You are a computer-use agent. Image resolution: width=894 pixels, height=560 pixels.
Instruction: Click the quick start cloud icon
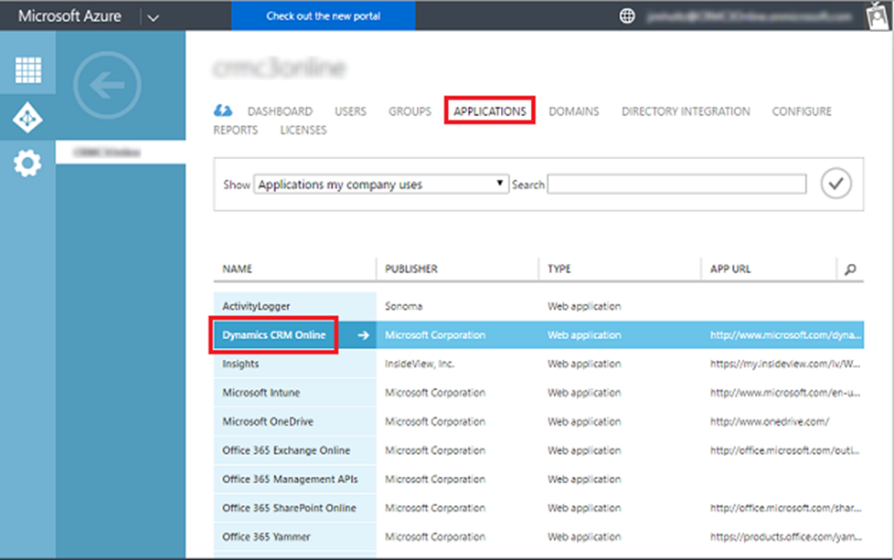pyautogui.click(x=223, y=111)
